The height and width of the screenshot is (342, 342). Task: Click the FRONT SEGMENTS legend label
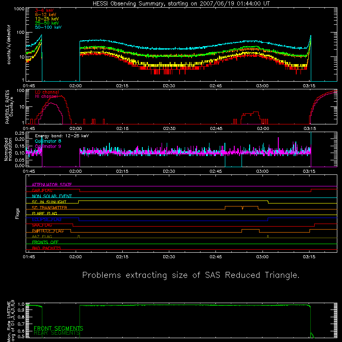point(59,328)
